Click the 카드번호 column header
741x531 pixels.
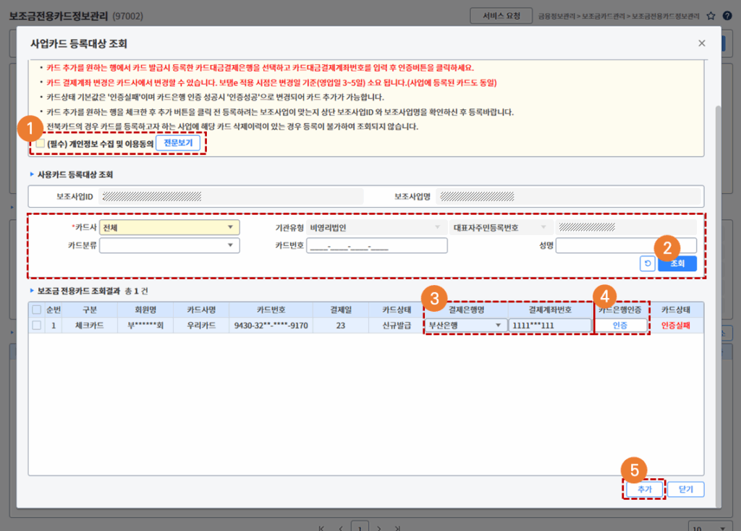(x=271, y=310)
